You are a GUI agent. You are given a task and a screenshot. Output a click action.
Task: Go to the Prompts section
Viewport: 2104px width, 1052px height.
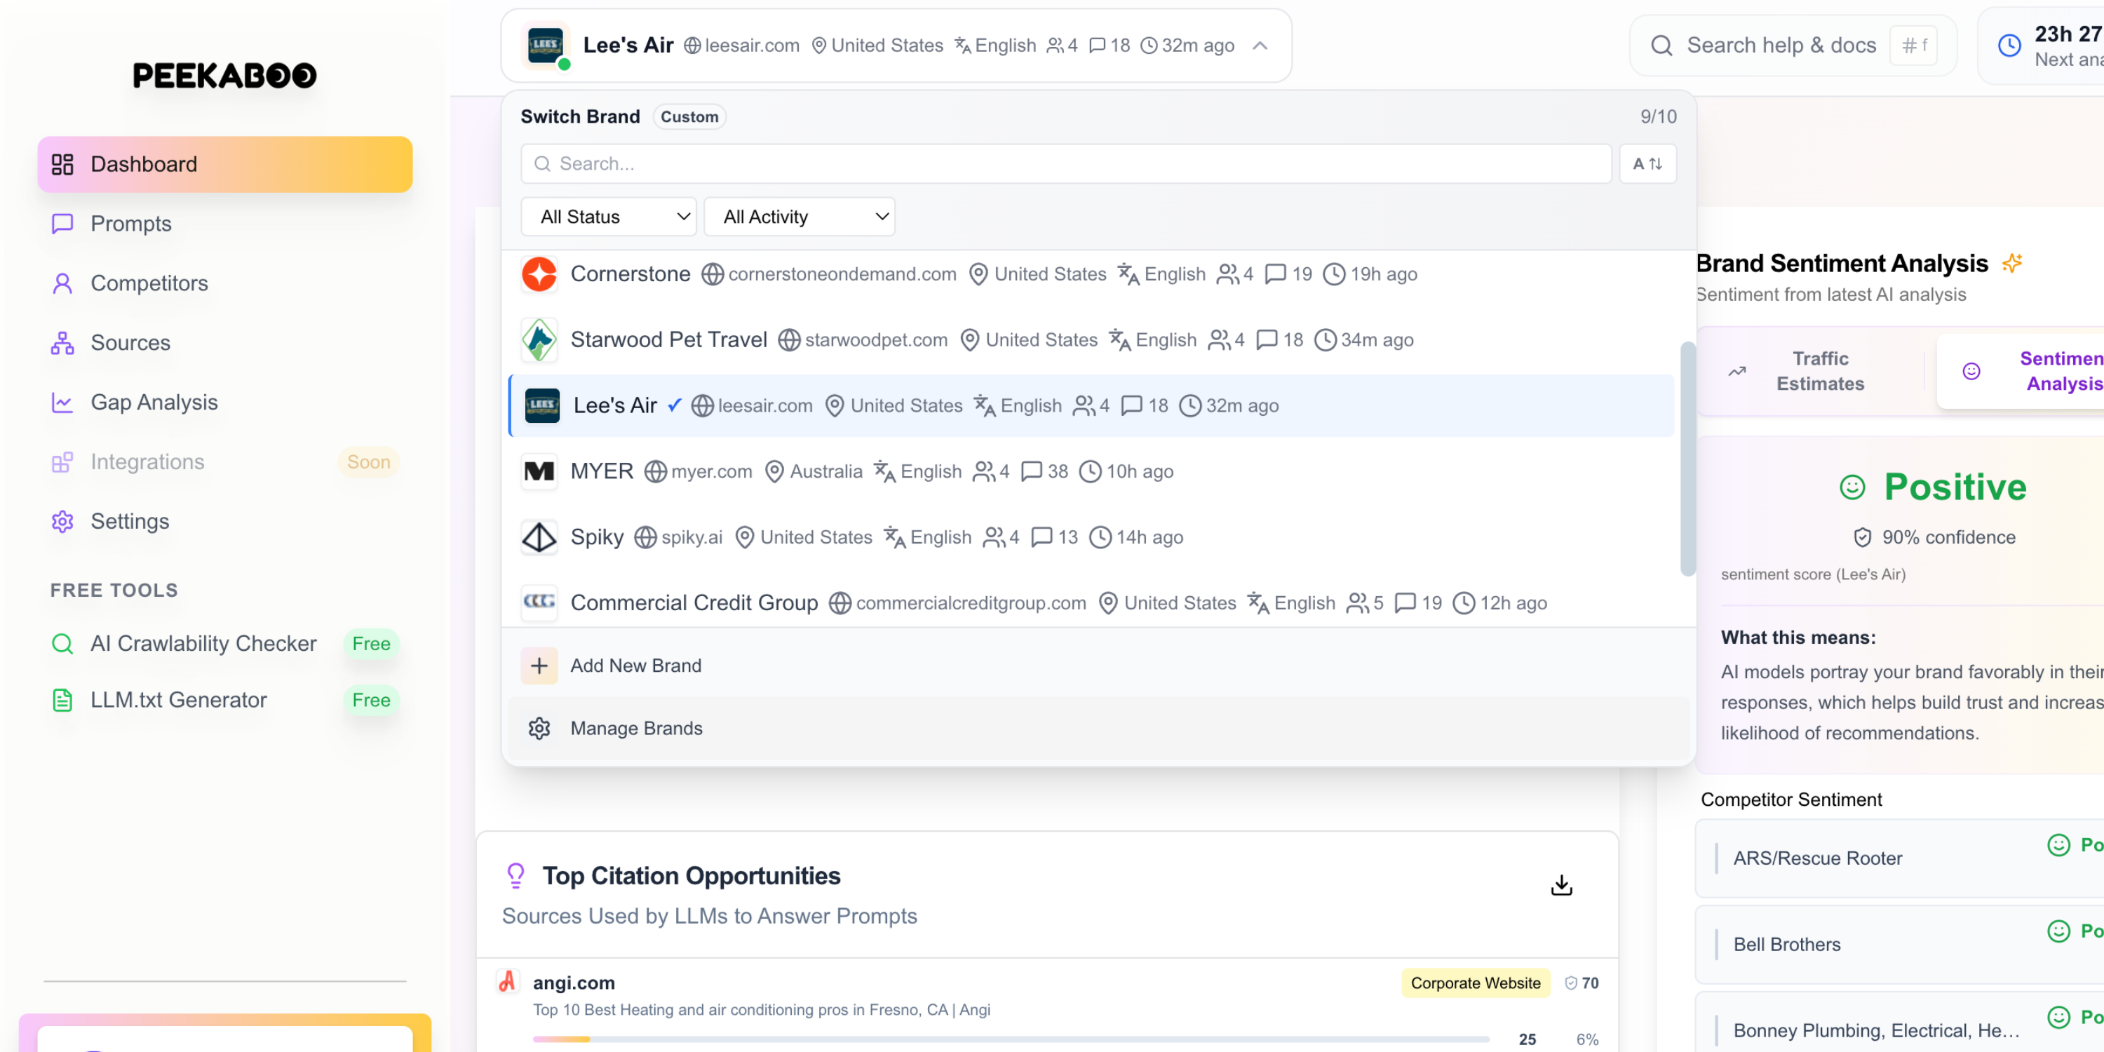coord(224,224)
